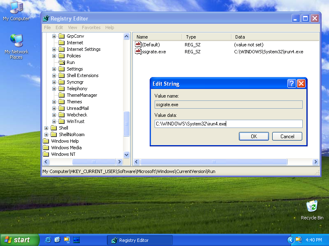Open the Help menu
This screenshot has height=246, width=329.
[109, 27]
